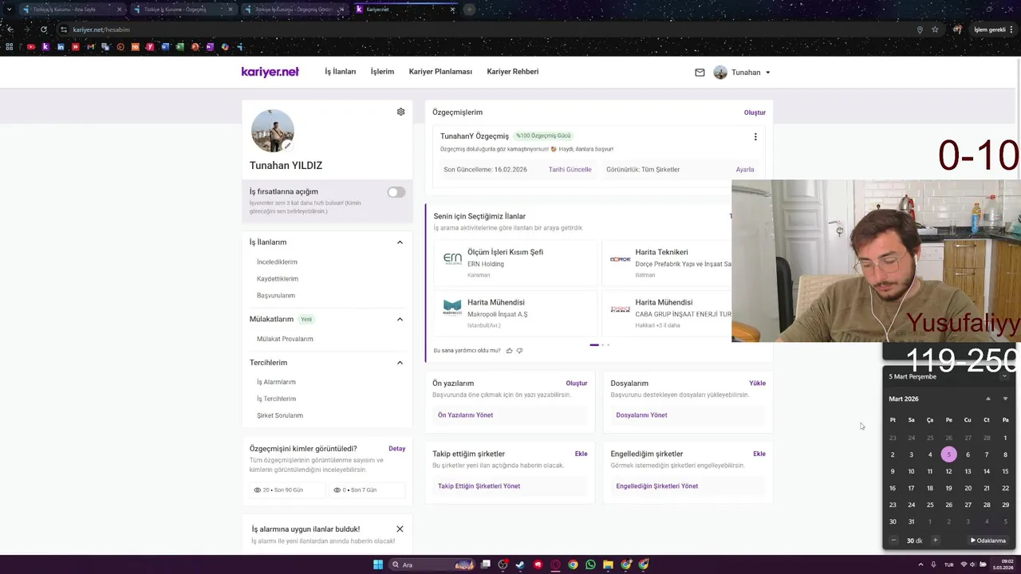Click the kariyer.net logo

(270, 72)
